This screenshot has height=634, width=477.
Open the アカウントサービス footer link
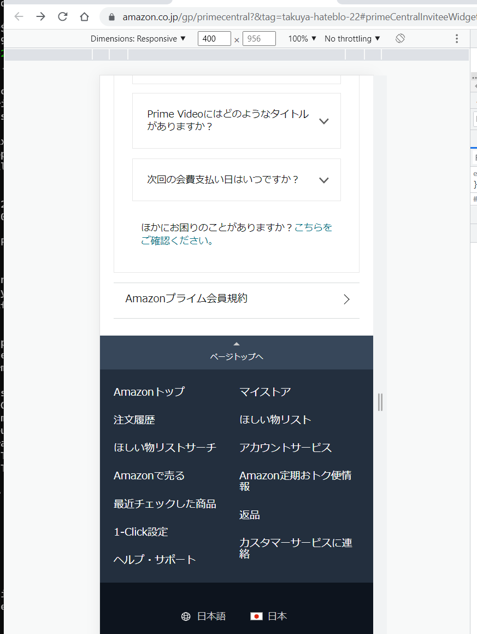(285, 448)
